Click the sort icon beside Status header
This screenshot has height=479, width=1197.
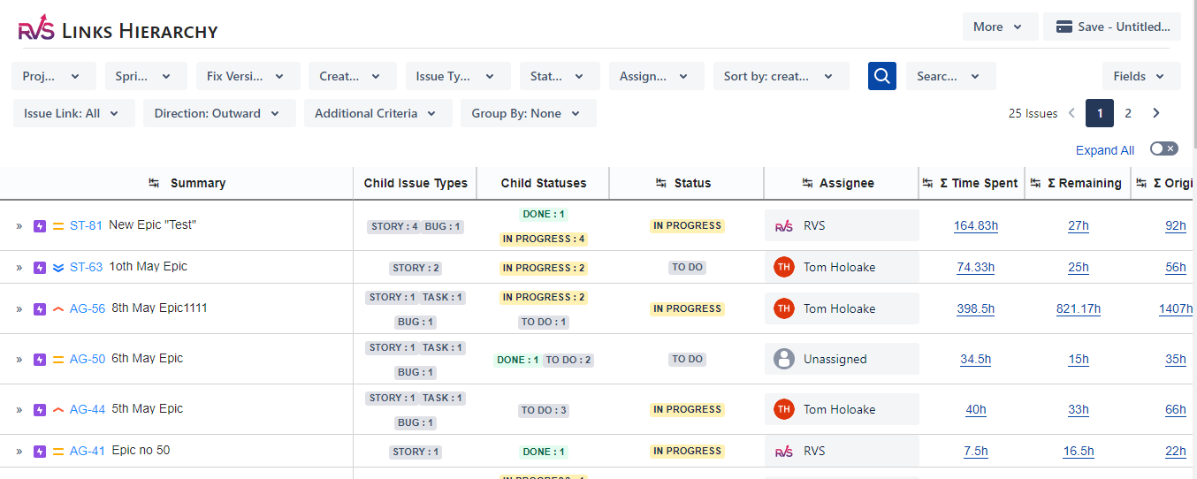point(661,183)
